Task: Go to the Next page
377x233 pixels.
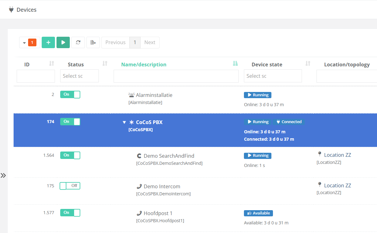Action: click(150, 42)
